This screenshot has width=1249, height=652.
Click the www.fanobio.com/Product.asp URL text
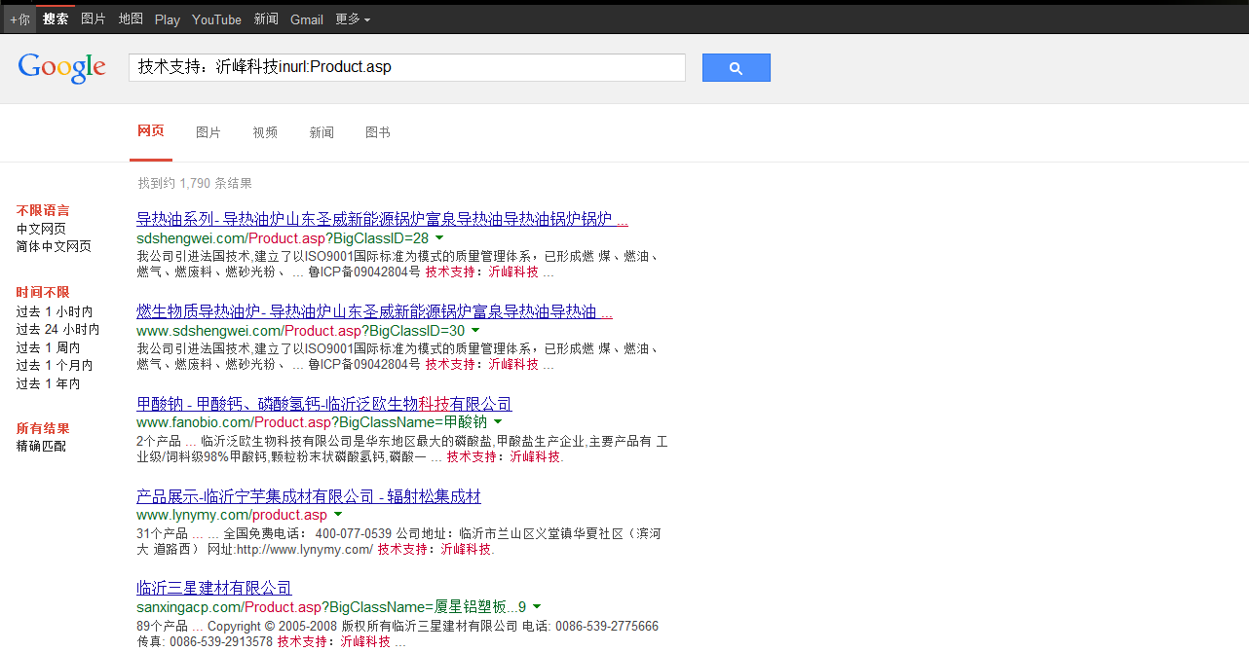pyautogui.click(x=310, y=422)
